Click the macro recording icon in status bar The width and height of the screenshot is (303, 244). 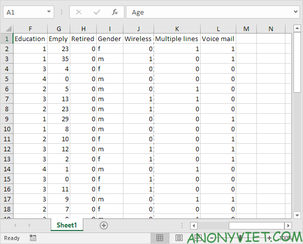point(33,237)
